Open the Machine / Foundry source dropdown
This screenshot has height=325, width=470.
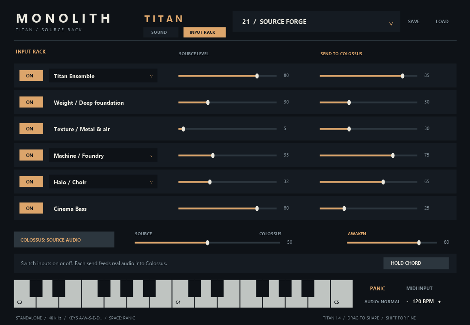click(103, 155)
